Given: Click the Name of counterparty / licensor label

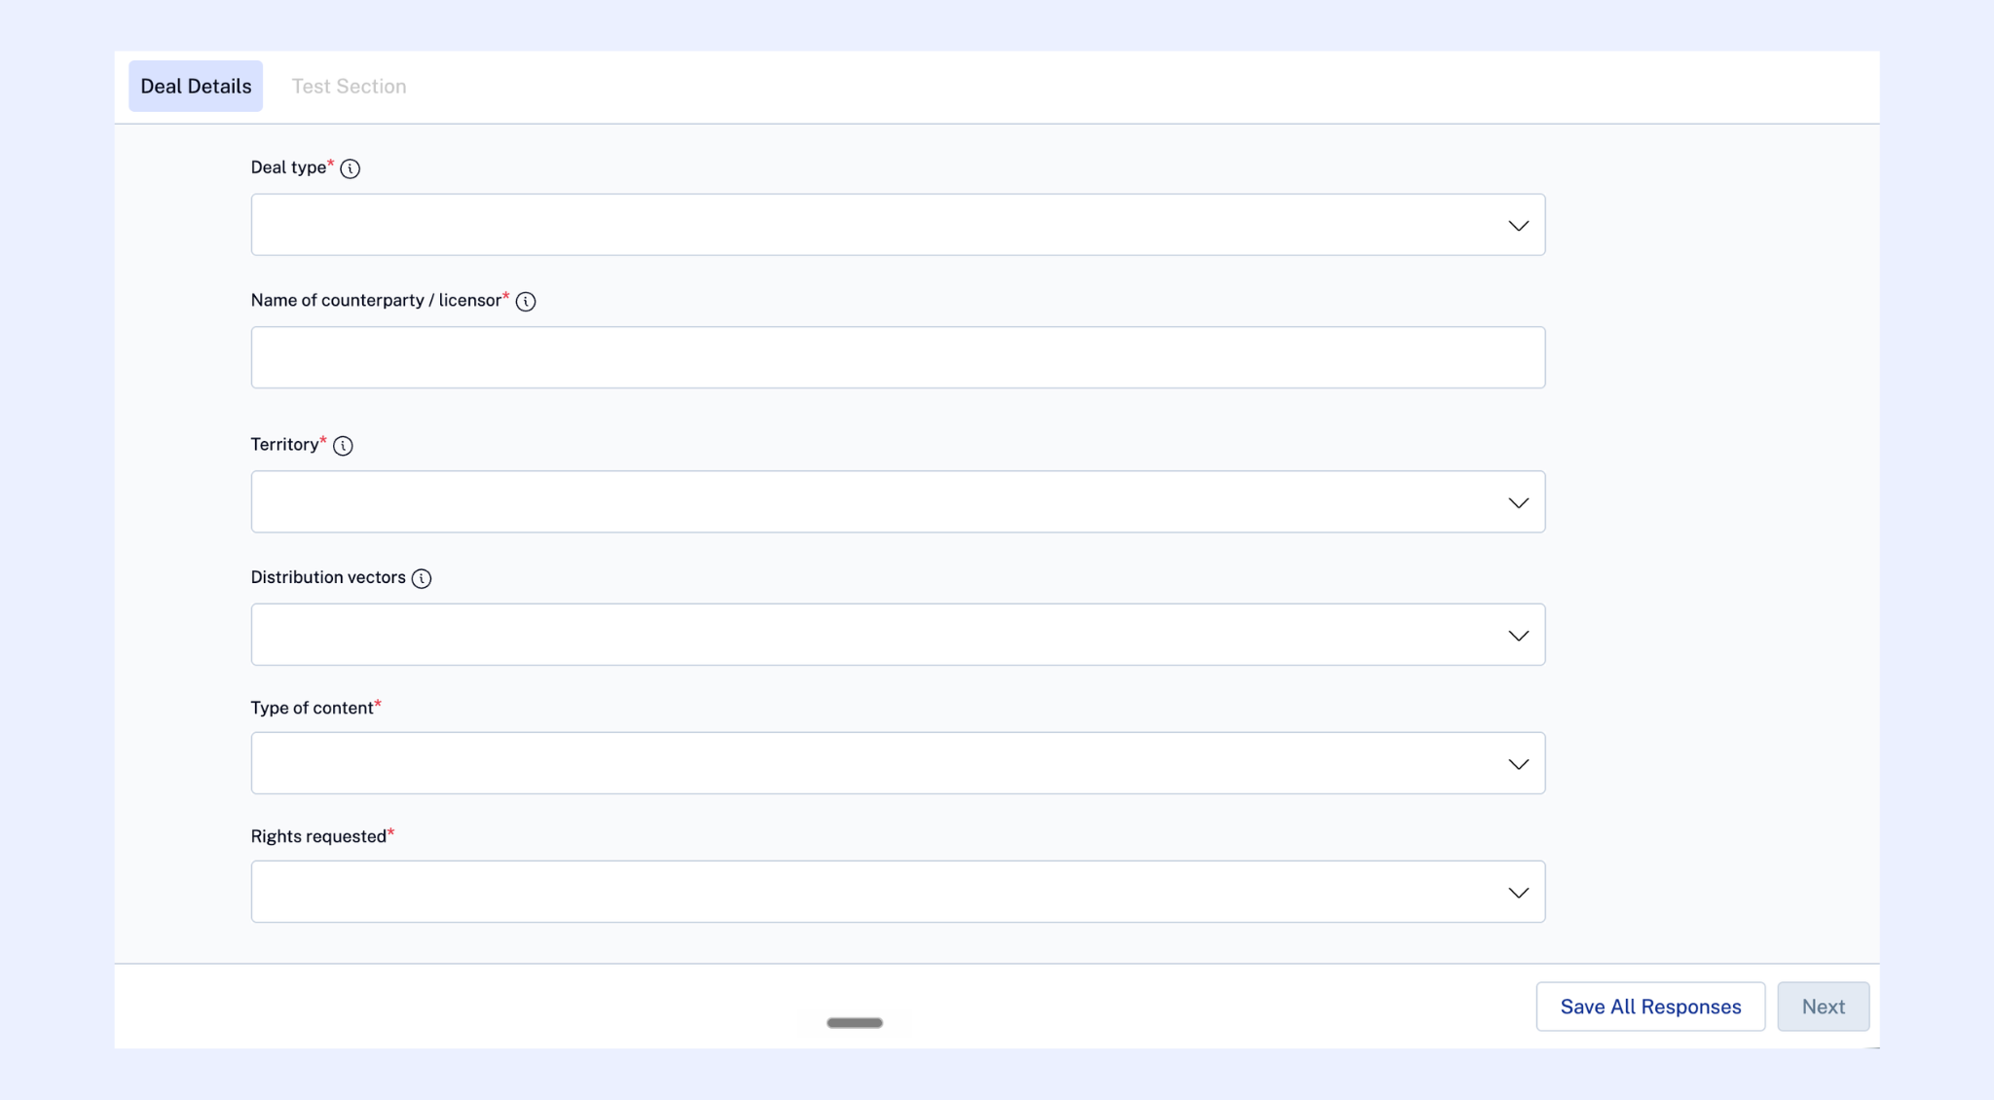Looking at the screenshot, I should 376,301.
